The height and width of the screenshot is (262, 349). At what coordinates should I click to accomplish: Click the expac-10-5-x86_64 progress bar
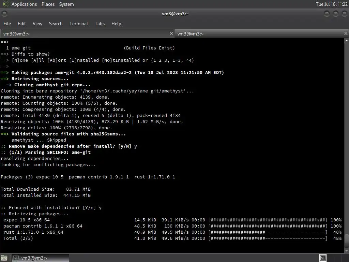click(268, 220)
